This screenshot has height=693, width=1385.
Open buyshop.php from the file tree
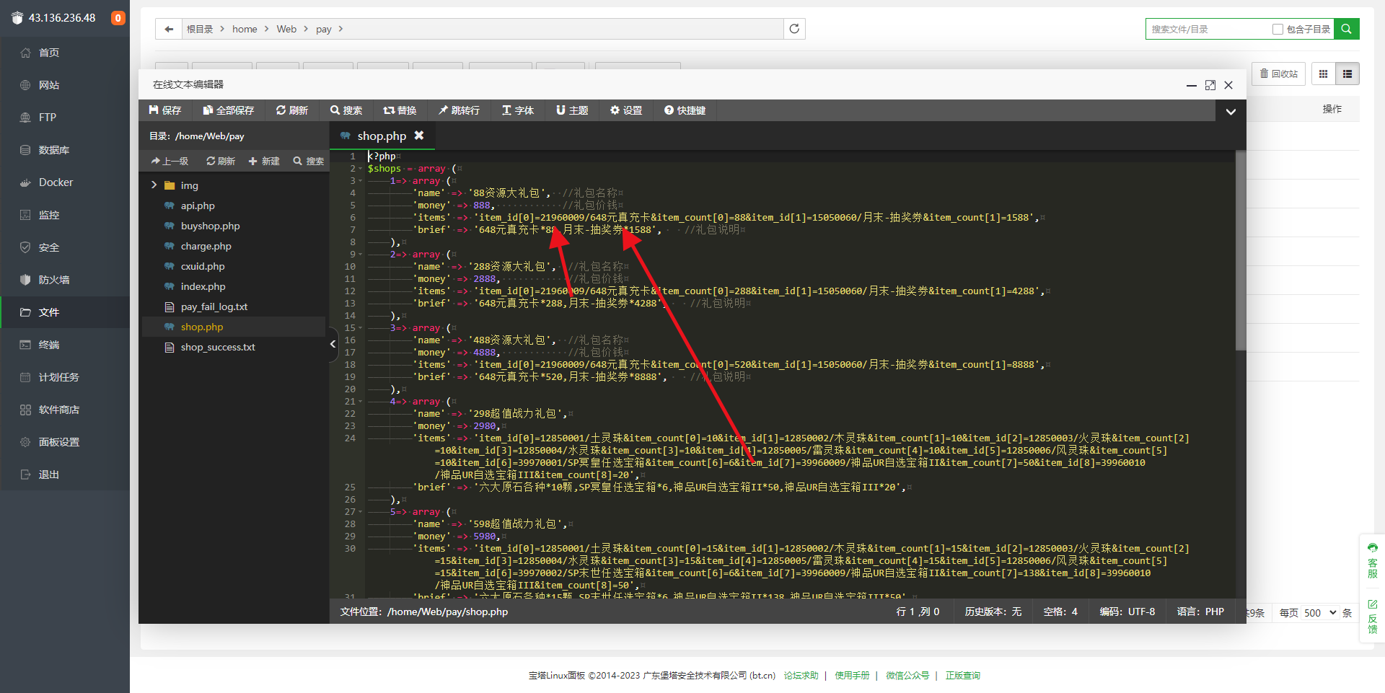(210, 226)
